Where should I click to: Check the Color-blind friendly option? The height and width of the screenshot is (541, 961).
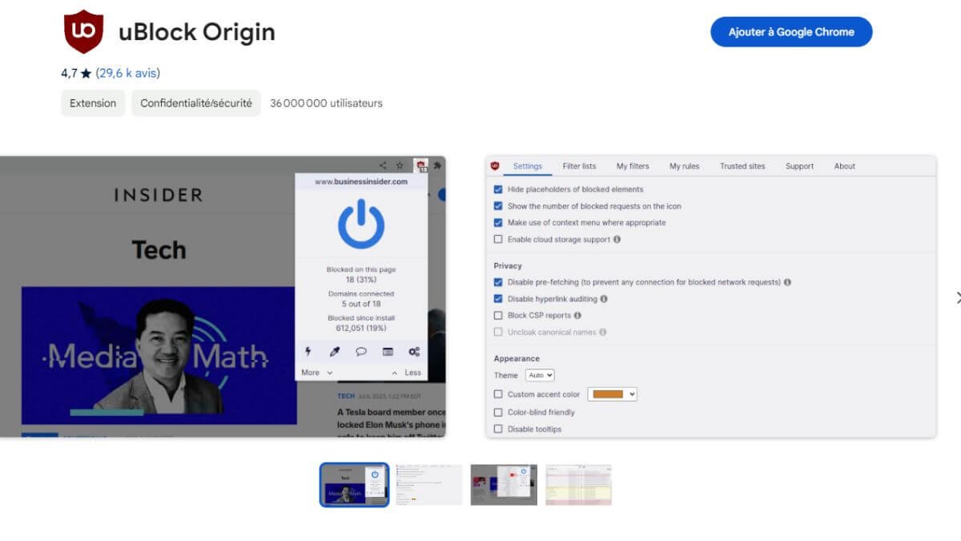[x=498, y=413]
